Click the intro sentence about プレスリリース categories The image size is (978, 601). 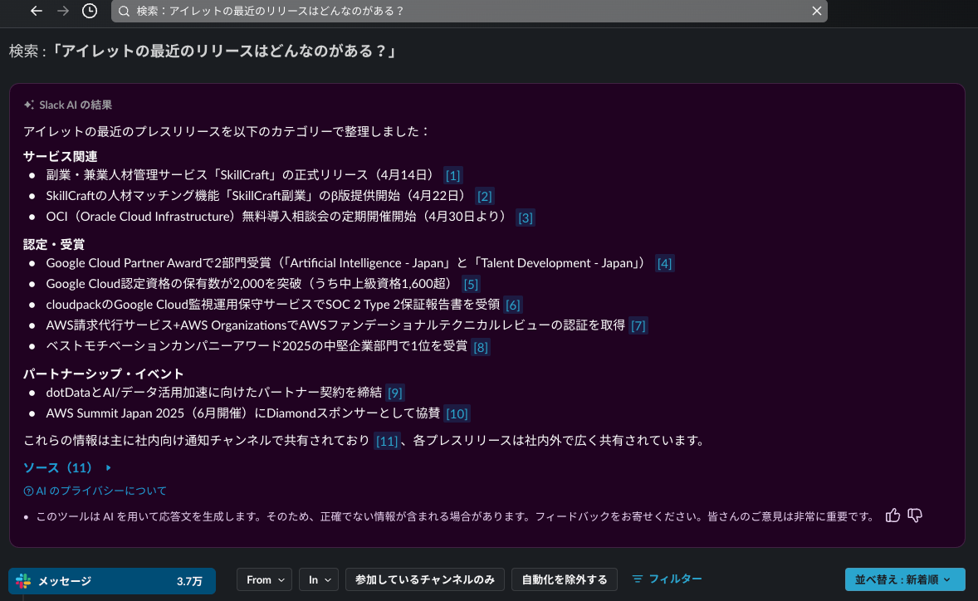[x=227, y=131]
